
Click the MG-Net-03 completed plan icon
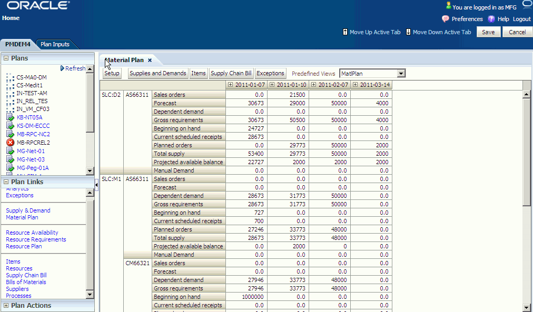pyautogui.click(x=10, y=159)
